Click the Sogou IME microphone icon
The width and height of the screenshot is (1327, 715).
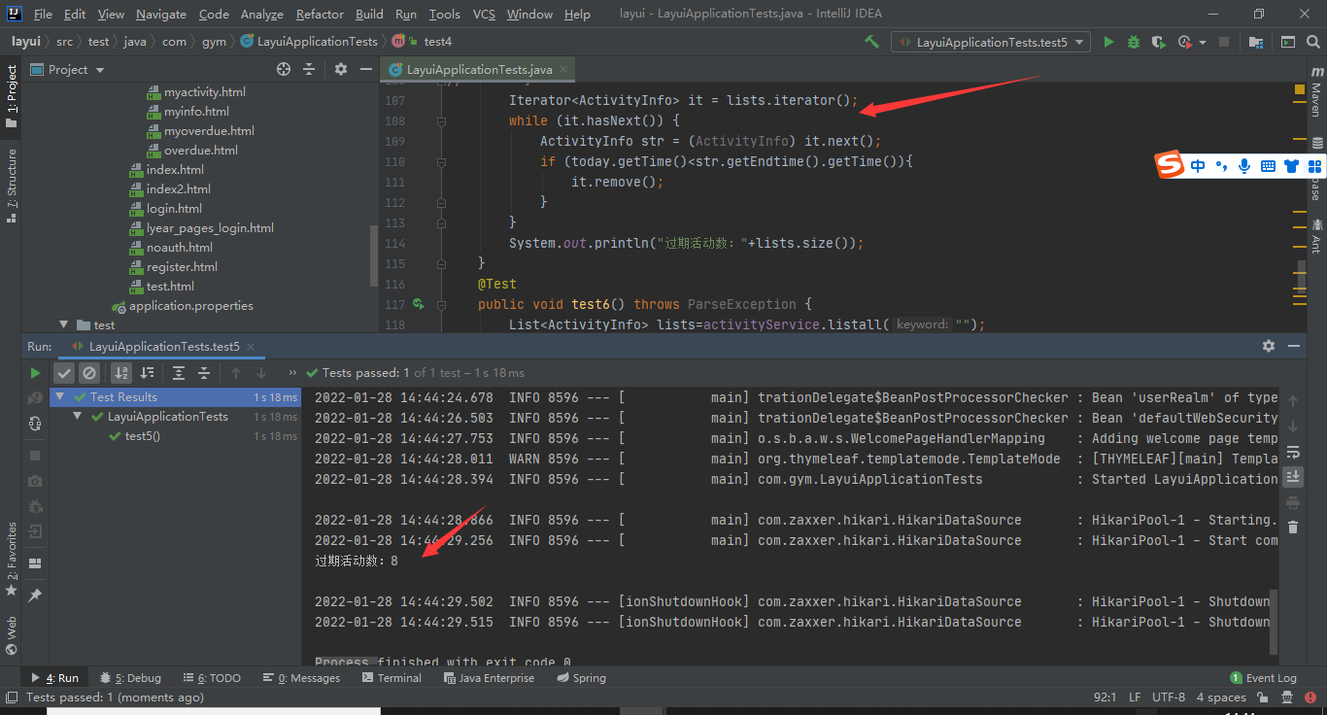(x=1244, y=166)
